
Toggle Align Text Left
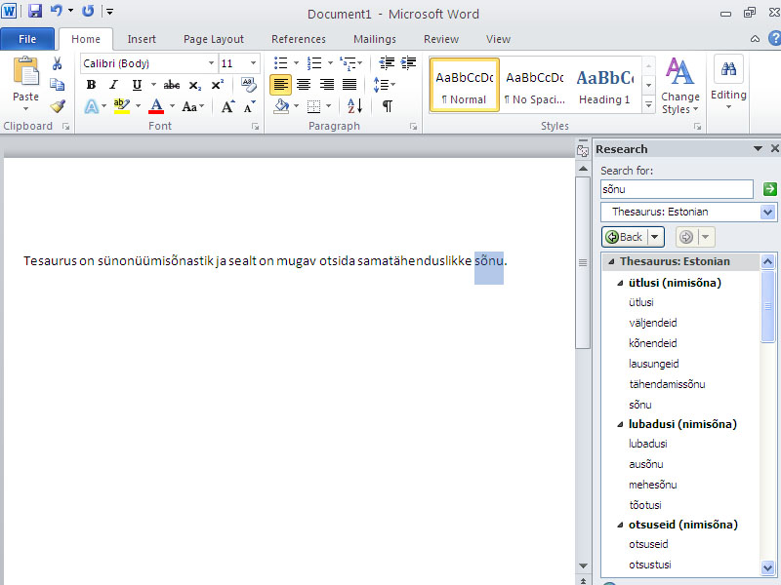(280, 85)
